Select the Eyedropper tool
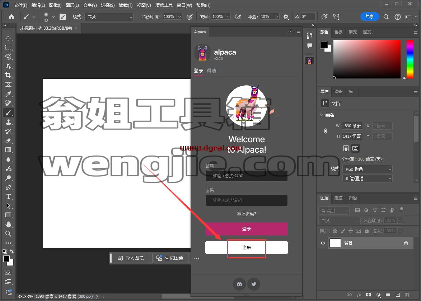This screenshot has height=301, width=421. click(8, 94)
